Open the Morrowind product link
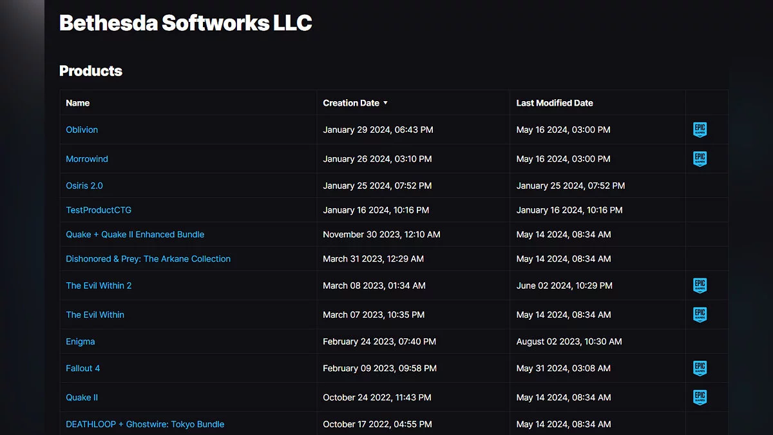The height and width of the screenshot is (435, 773). 87,159
